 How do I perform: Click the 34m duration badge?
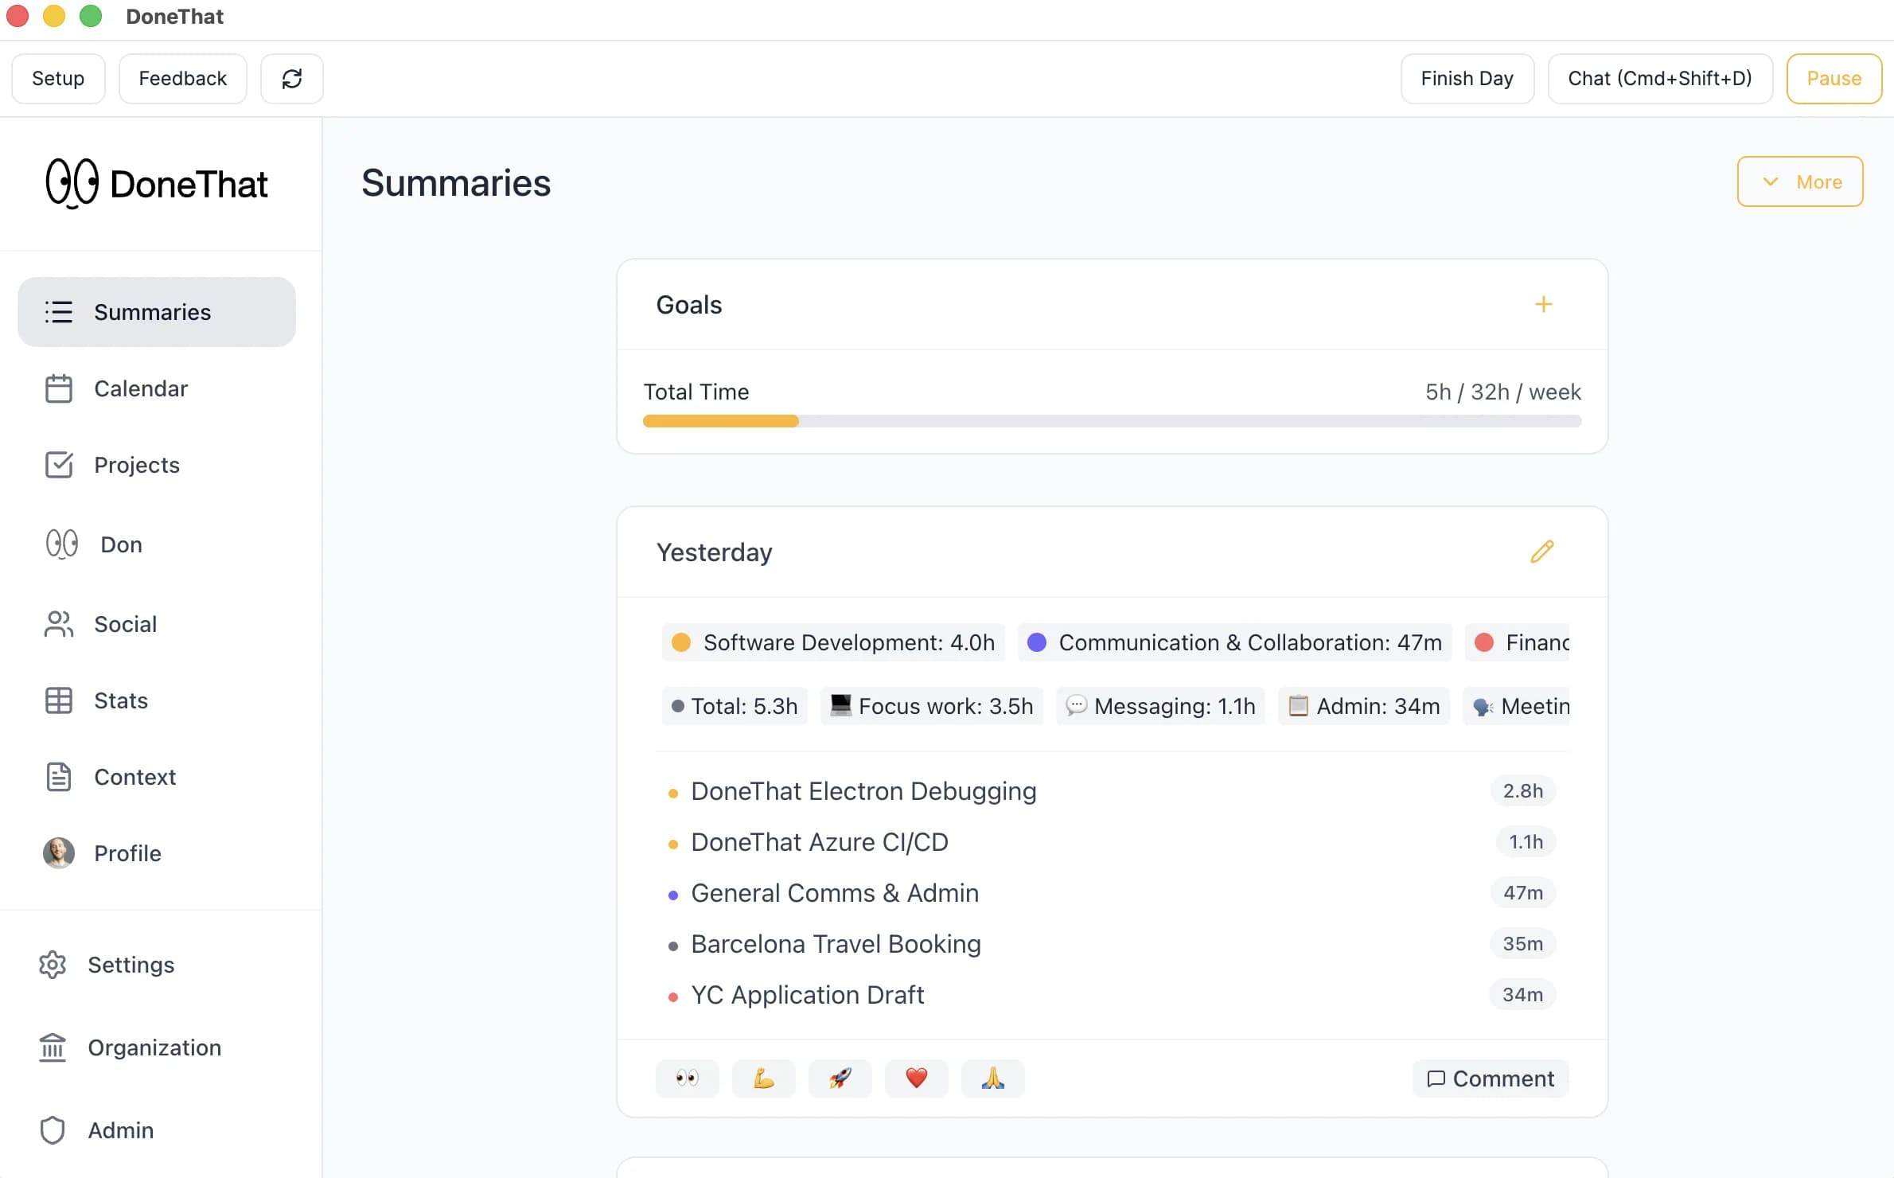tap(1522, 994)
